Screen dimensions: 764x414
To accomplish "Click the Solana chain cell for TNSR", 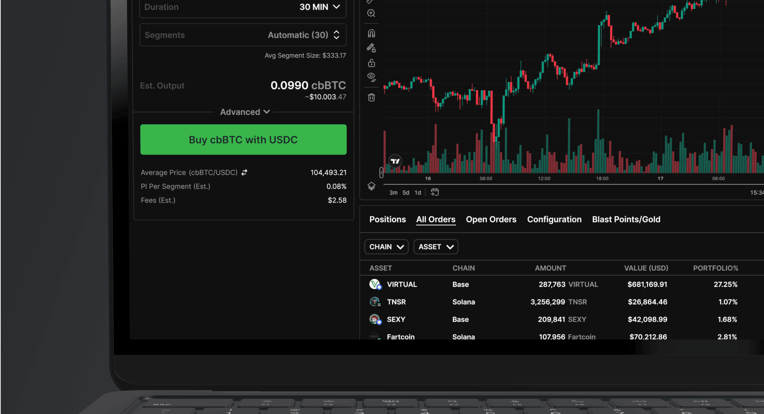I will pos(463,302).
